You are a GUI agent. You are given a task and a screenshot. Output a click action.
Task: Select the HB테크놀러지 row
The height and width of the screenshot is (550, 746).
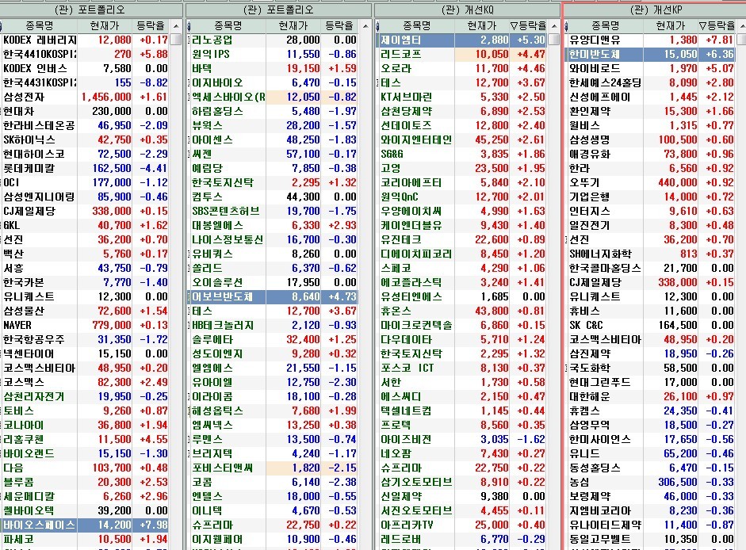(274, 326)
